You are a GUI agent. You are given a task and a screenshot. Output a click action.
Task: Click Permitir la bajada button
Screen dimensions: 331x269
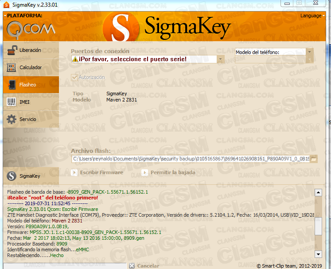[168, 173]
